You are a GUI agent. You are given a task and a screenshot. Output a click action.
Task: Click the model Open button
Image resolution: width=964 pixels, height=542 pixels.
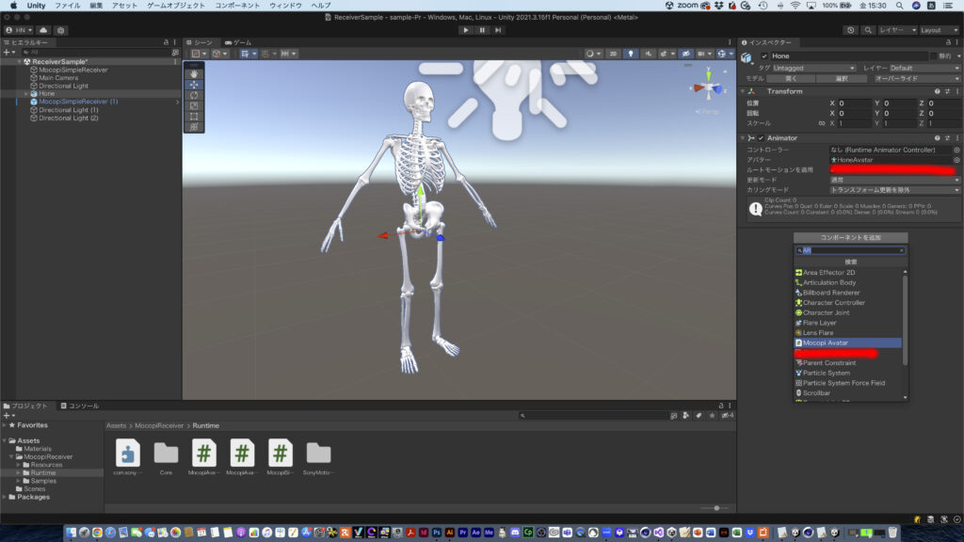[791, 79]
